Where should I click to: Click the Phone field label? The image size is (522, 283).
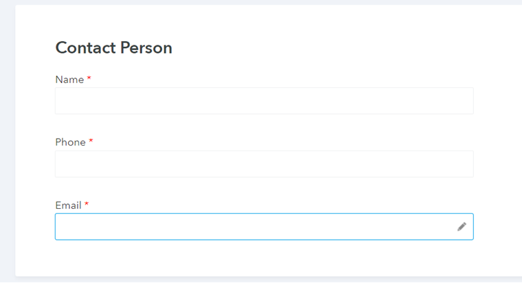pyautogui.click(x=70, y=143)
